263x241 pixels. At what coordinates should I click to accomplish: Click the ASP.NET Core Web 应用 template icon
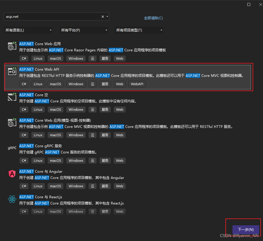pos(12,46)
